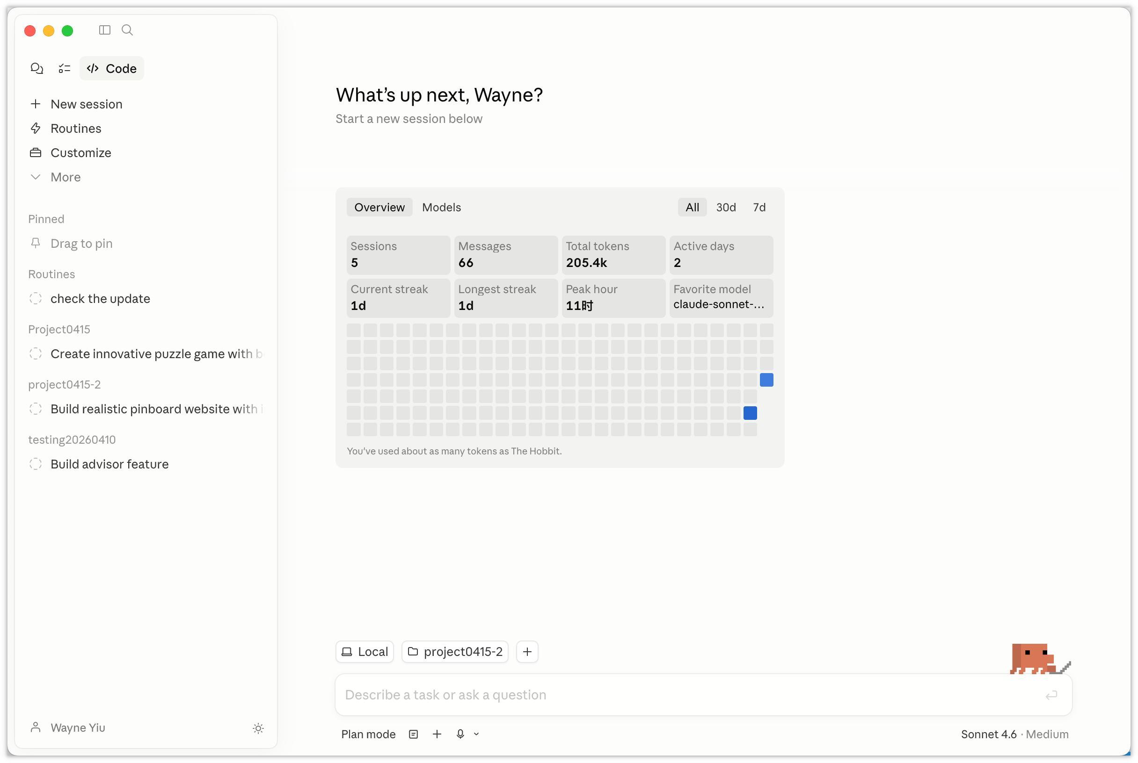Click the microphone dictation icon
Screen dimensions: 1138x763
[x=460, y=734]
